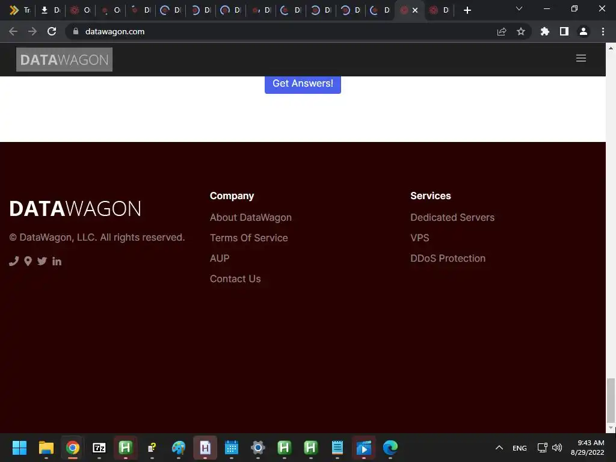616x462 pixels.
Task: Open the calendar app on taskbar
Action: [x=232, y=448]
